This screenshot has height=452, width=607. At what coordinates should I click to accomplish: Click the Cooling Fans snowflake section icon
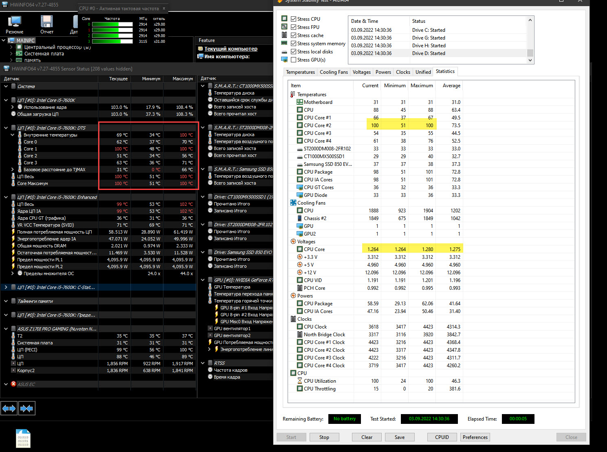point(293,203)
